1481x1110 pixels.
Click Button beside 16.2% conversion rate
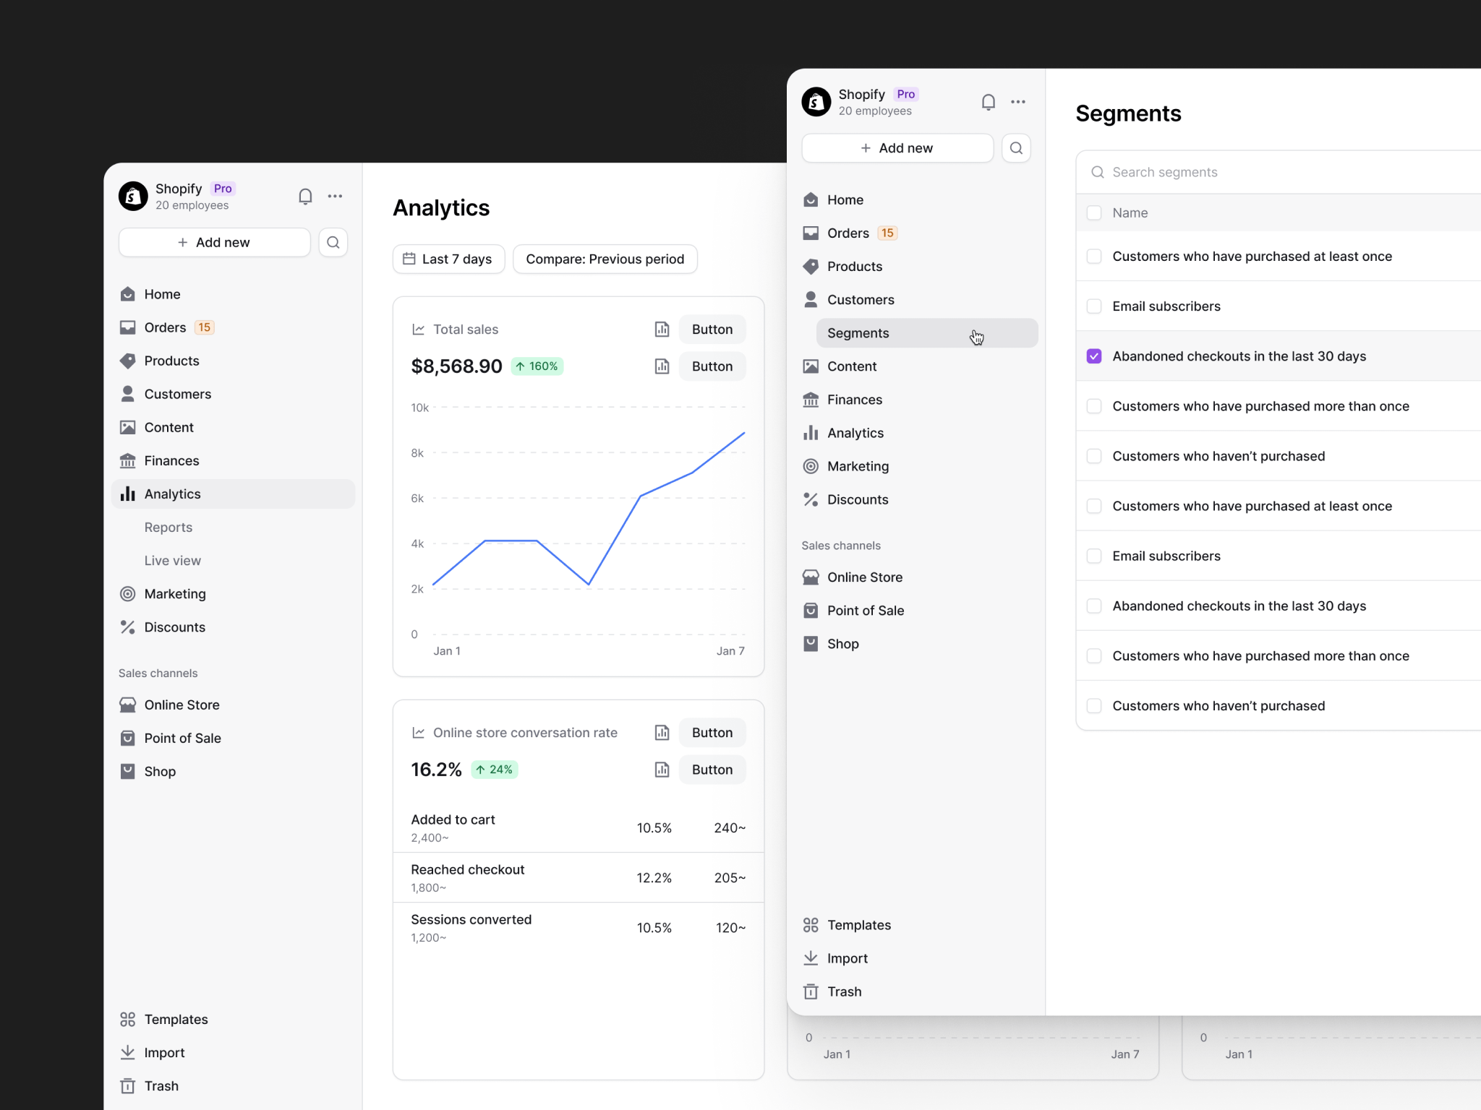[712, 770]
